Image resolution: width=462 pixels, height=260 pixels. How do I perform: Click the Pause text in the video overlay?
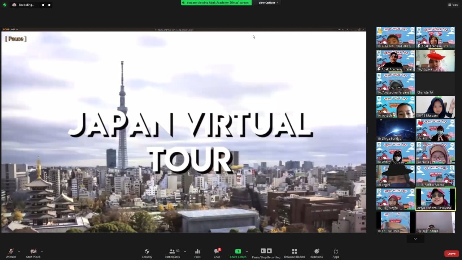[16, 39]
